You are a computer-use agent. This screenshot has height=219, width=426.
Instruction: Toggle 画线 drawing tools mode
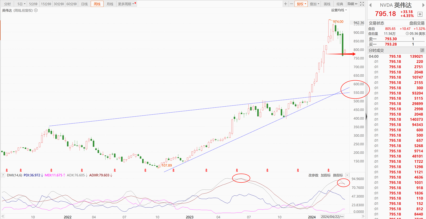[x=327, y=4]
